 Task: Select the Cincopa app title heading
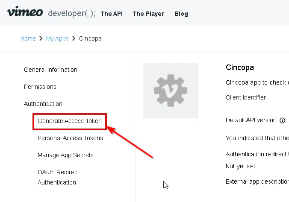click(239, 67)
